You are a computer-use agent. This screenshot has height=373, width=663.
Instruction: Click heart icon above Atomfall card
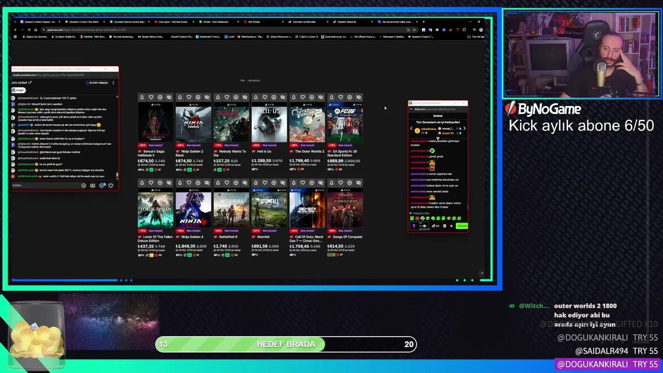264,183
